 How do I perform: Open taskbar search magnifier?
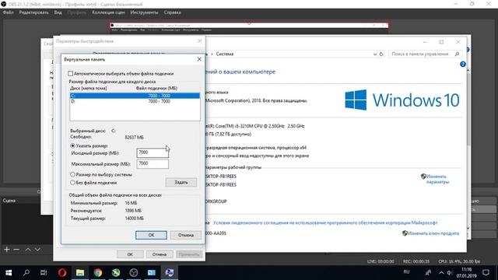(x=26, y=272)
